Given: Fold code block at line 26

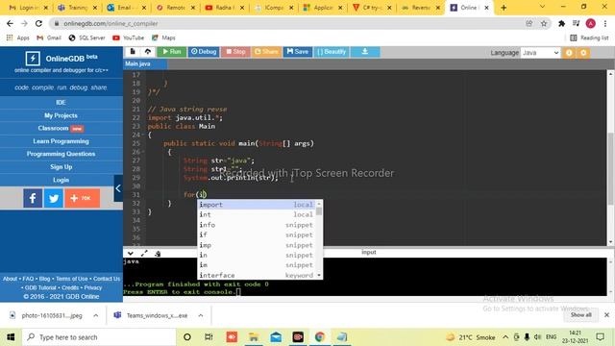Looking at the screenshot, I should 143,152.
